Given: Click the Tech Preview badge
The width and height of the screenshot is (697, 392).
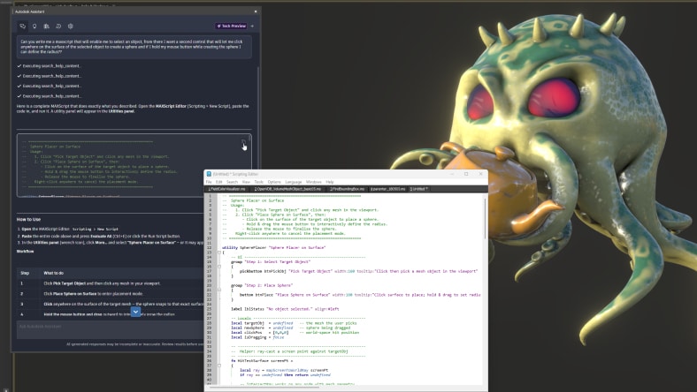Looking at the screenshot, I should [231, 26].
